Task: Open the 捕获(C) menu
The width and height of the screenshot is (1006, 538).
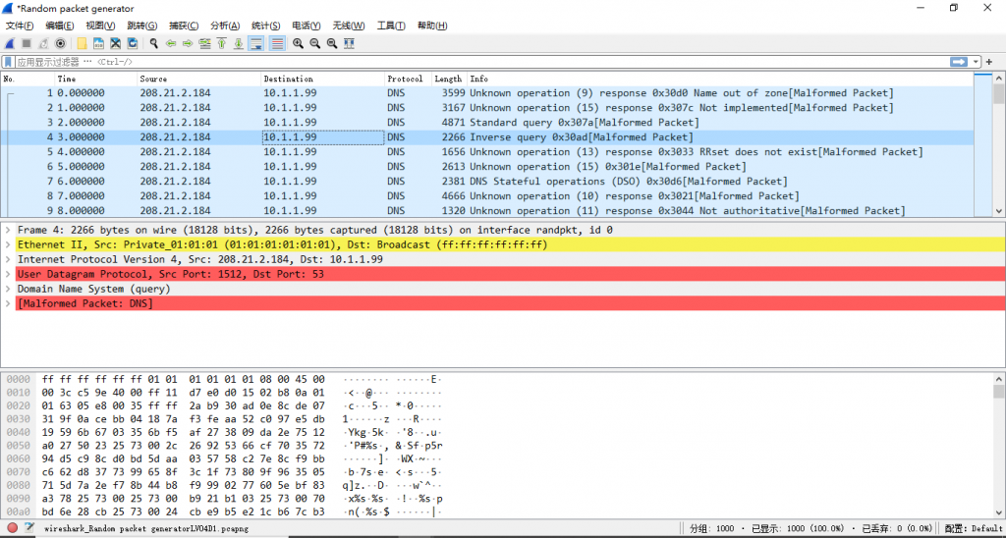Action: 184,26
